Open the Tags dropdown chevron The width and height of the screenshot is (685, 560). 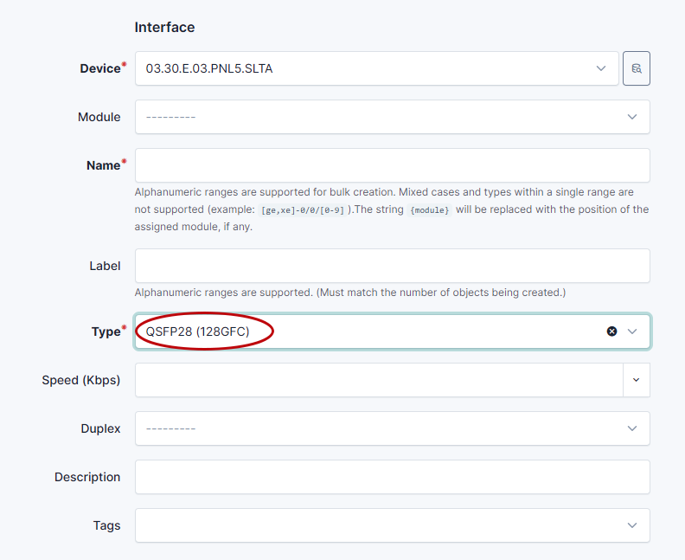click(631, 525)
